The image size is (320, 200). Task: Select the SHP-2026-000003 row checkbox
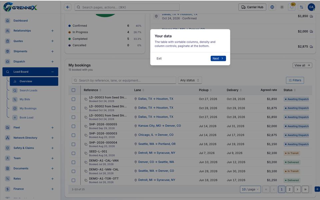point(73,135)
